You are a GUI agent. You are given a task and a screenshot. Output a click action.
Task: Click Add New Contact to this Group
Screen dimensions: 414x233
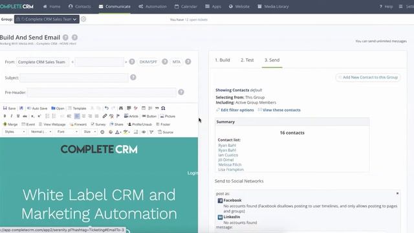(x=368, y=78)
